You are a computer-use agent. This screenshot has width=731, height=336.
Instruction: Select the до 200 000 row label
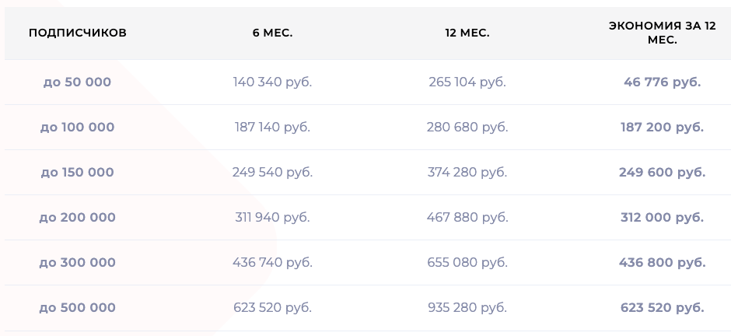tap(78, 218)
